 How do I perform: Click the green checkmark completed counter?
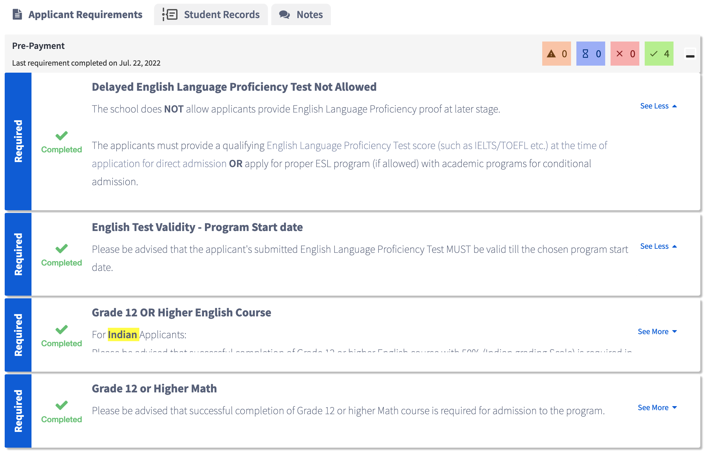tap(659, 54)
